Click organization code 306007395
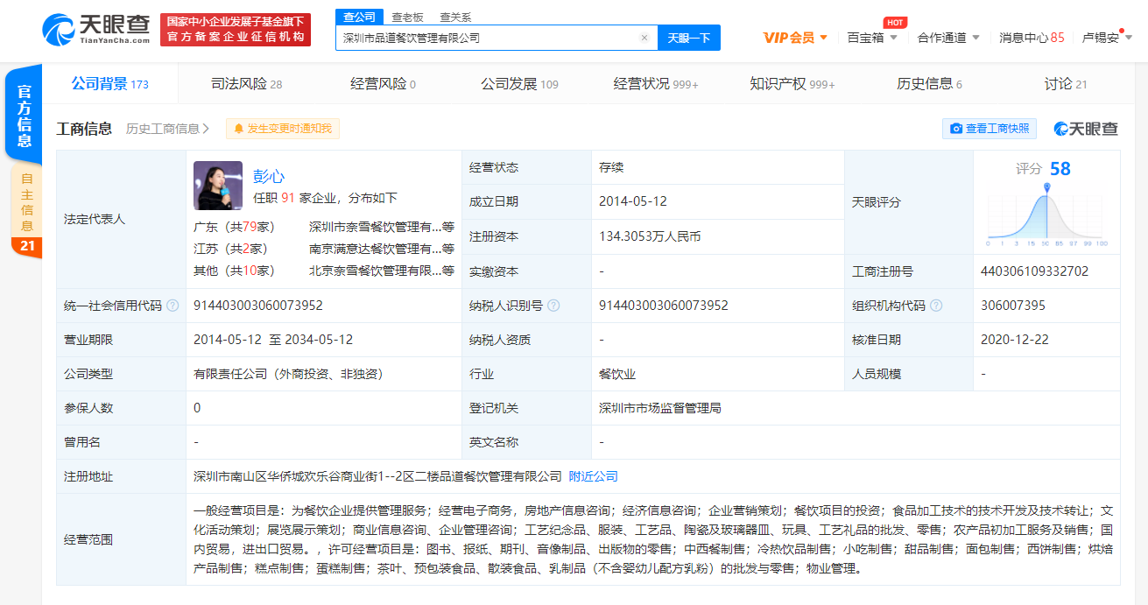Image resolution: width=1148 pixels, height=605 pixels. point(1013,306)
